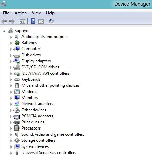Click the Scan for hardware changes icon
Image resolution: width=152 pixels, height=157 pixels.
[x=51, y=21]
